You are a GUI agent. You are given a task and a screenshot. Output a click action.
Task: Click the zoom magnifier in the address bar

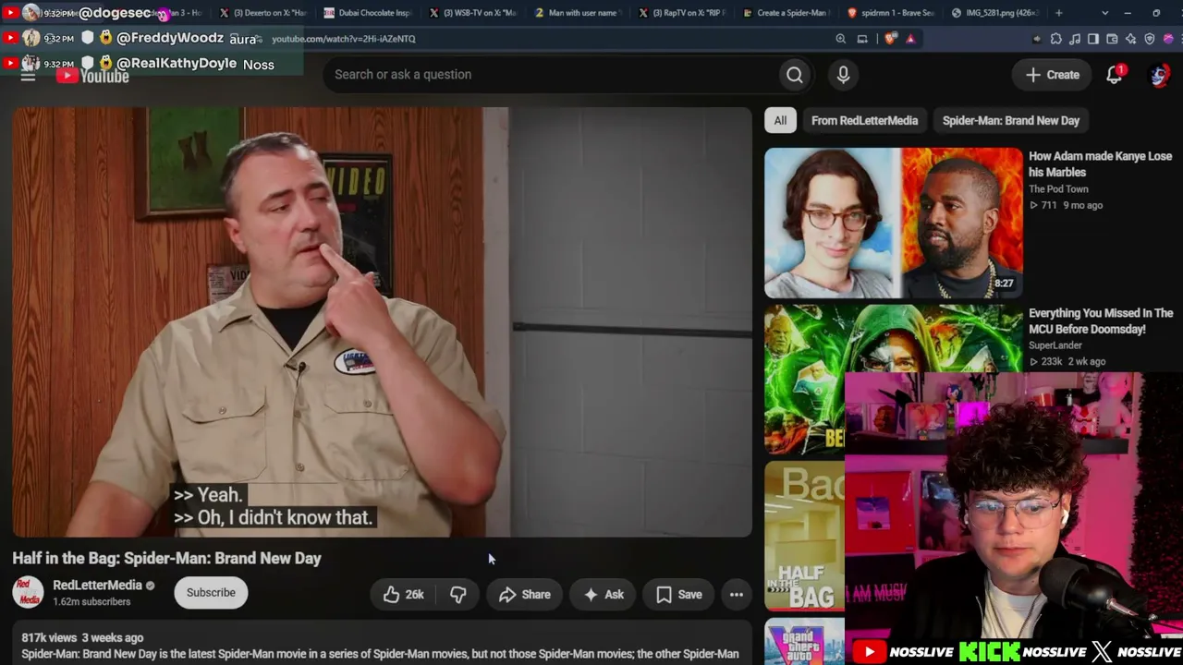click(x=840, y=39)
